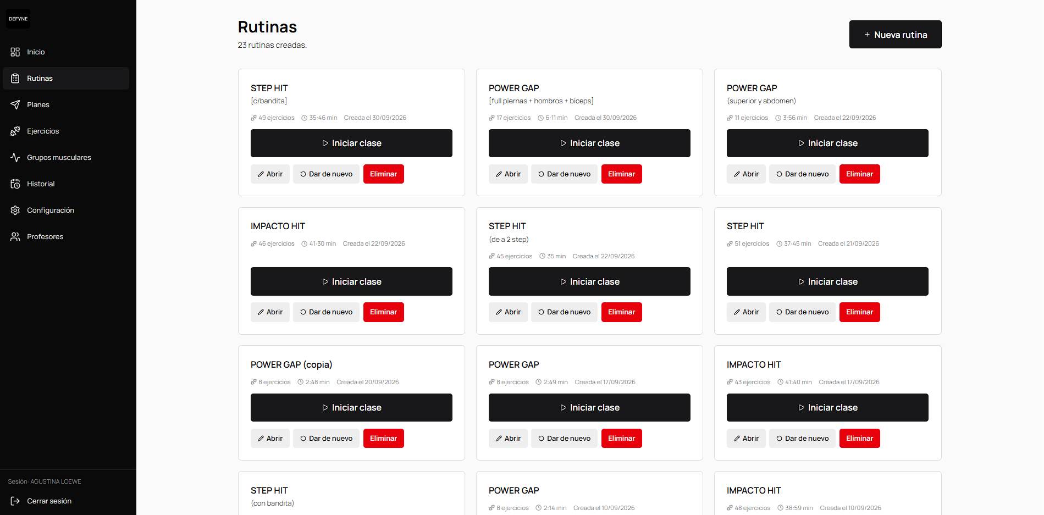The image size is (1044, 515).
Task: Click the Grupos musculares activity icon
Action: coord(15,157)
